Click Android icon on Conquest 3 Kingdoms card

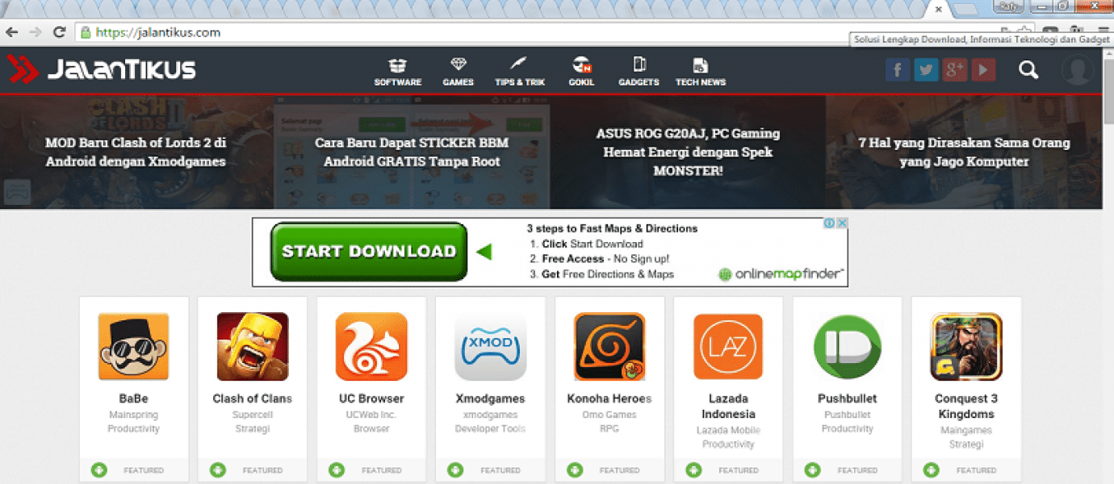click(x=932, y=469)
